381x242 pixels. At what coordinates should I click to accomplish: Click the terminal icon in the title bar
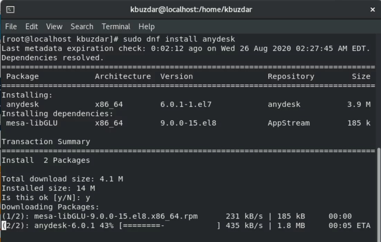tap(11, 10)
